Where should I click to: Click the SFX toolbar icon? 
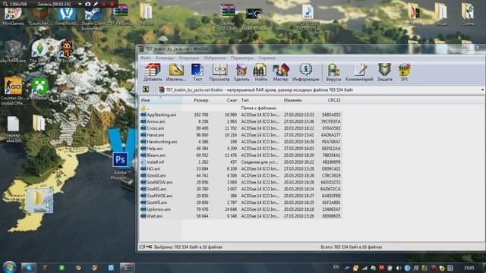click(x=404, y=72)
